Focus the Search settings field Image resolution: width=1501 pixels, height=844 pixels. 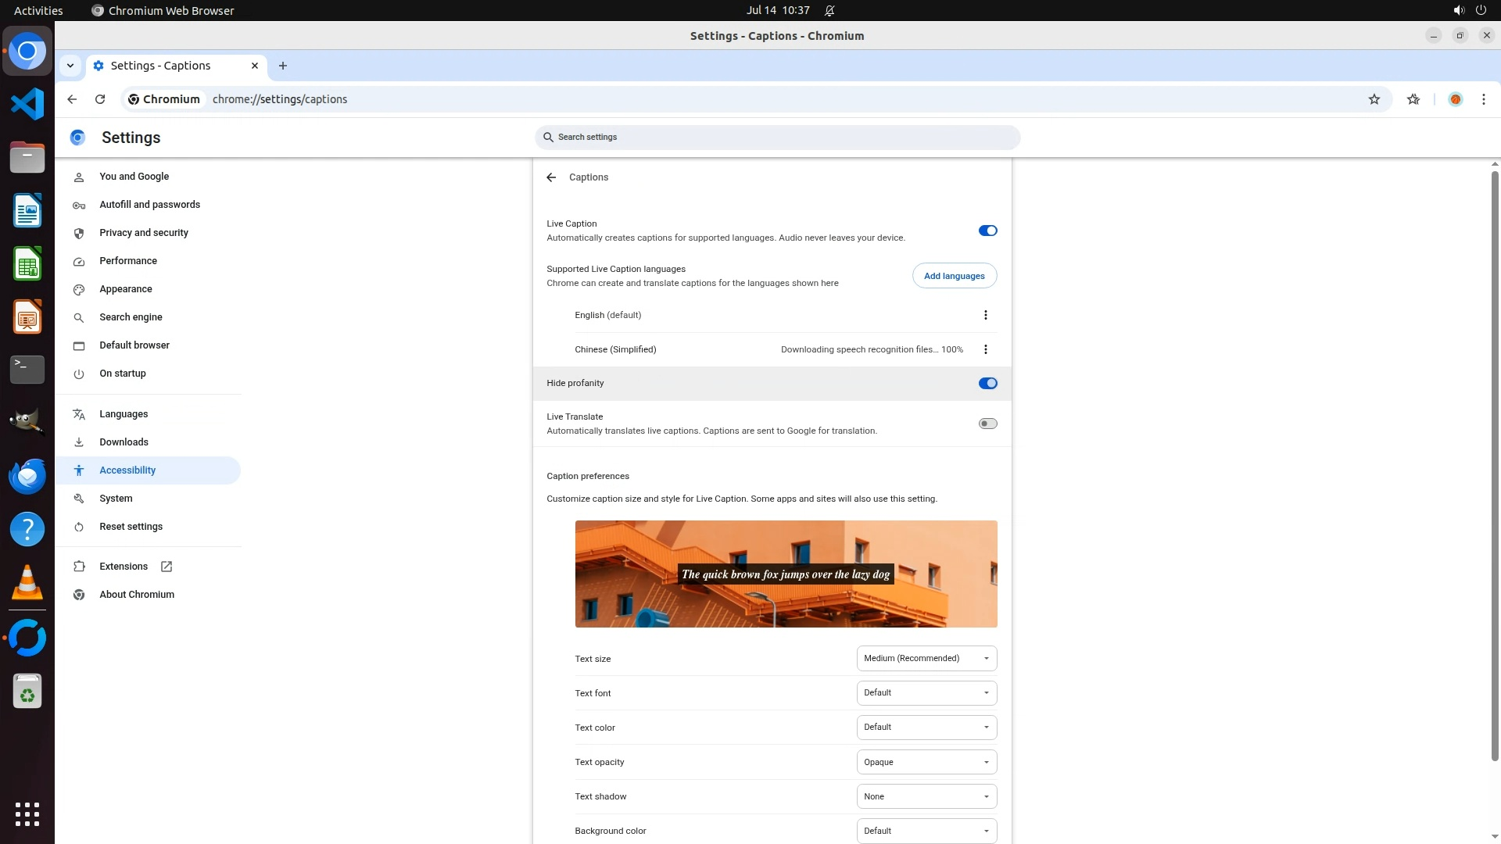point(778,138)
